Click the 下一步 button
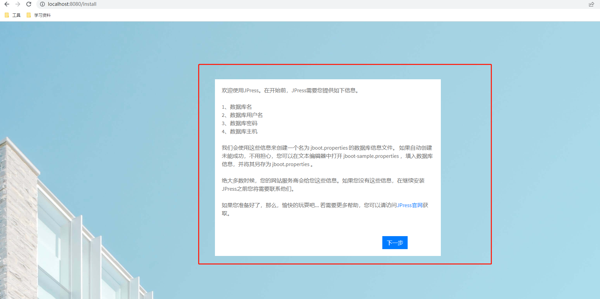The width and height of the screenshot is (600, 299). pos(395,243)
